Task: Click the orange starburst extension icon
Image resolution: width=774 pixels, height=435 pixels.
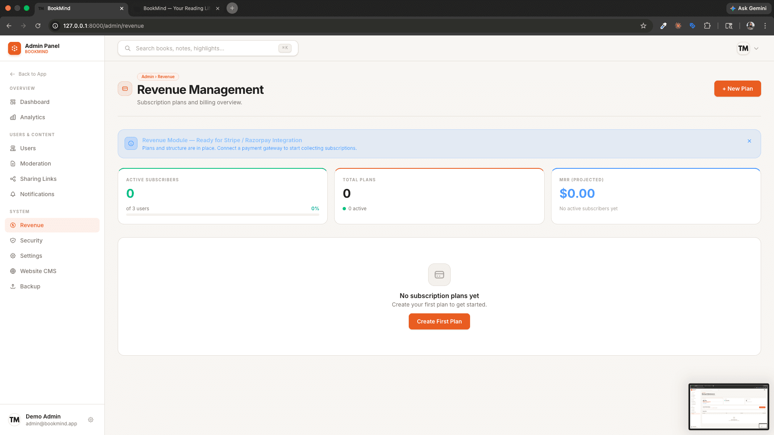Action: [x=678, y=26]
